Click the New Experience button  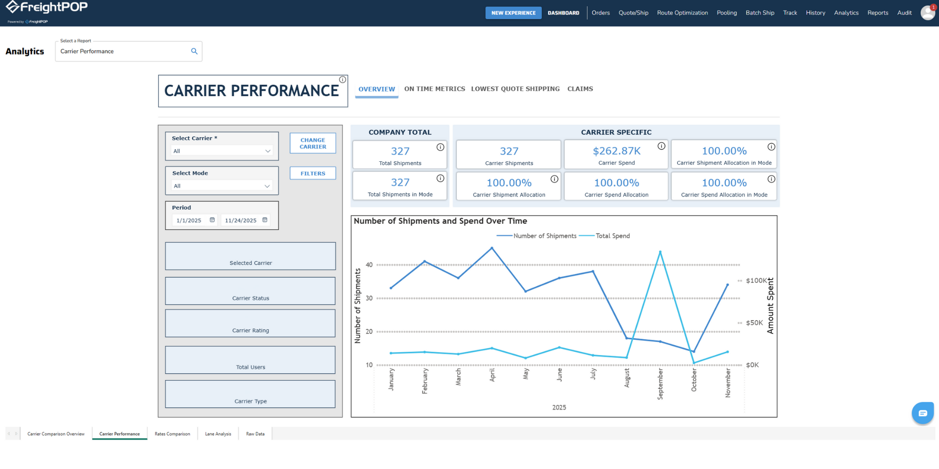(513, 13)
